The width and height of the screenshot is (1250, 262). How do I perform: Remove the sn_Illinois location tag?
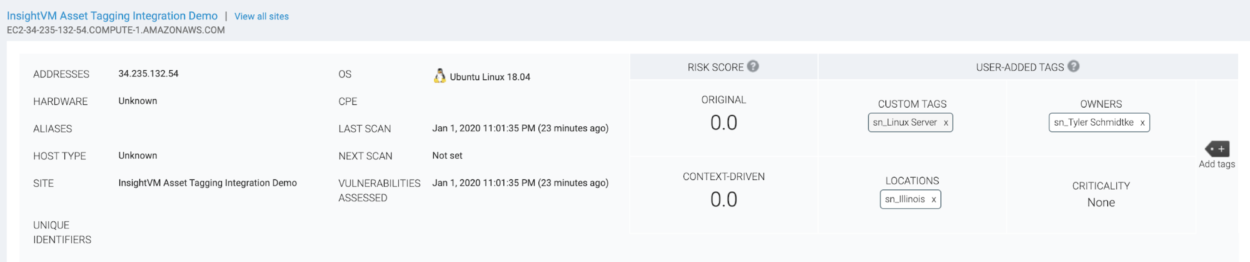934,200
